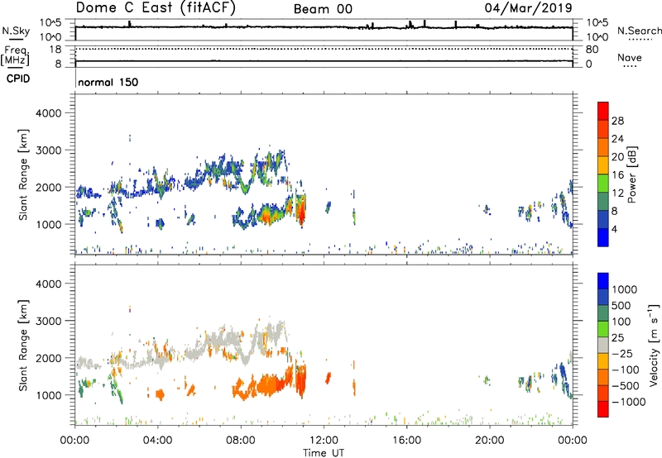Pick the red top segment of power colorbar
The image size is (662, 458).
(x=603, y=111)
